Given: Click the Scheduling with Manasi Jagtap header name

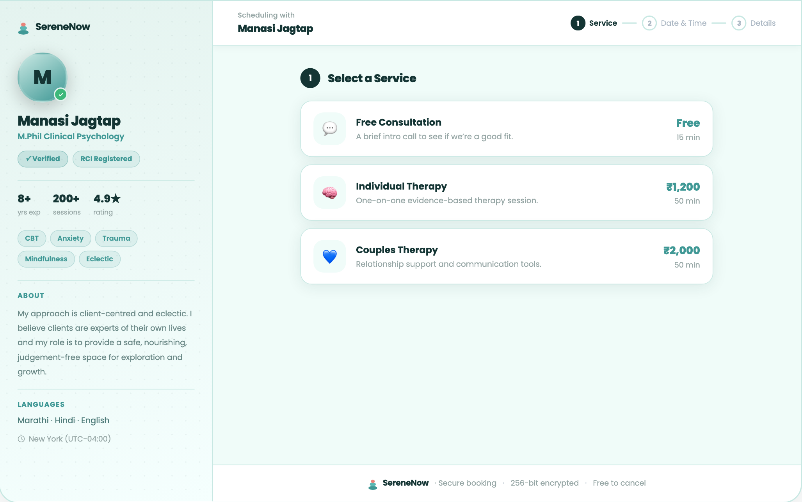Looking at the screenshot, I should click(276, 28).
